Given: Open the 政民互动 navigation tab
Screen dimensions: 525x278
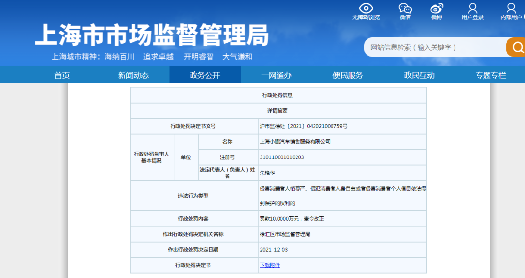Looking at the screenshot, I should [419, 75].
